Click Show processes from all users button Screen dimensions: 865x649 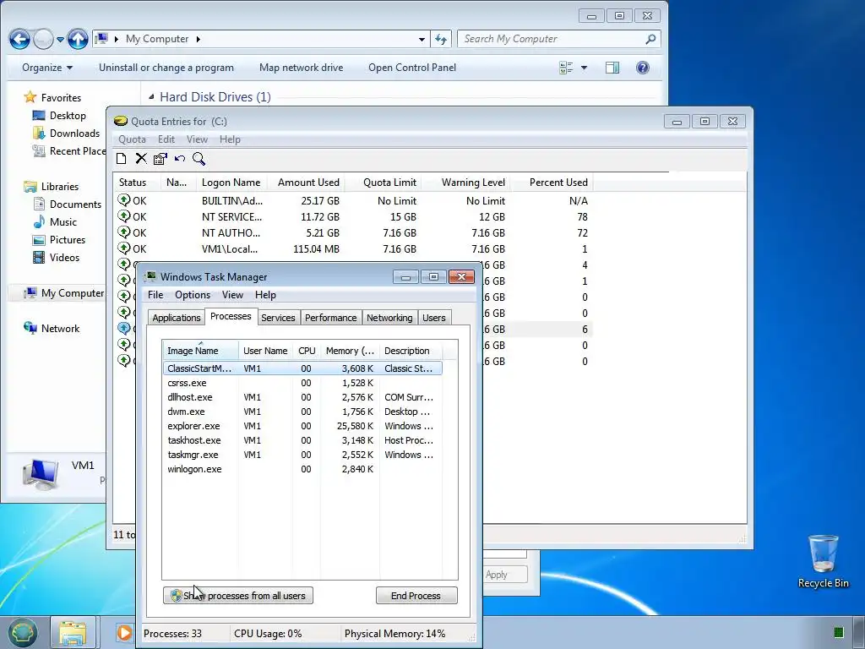[x=237, y=596]
